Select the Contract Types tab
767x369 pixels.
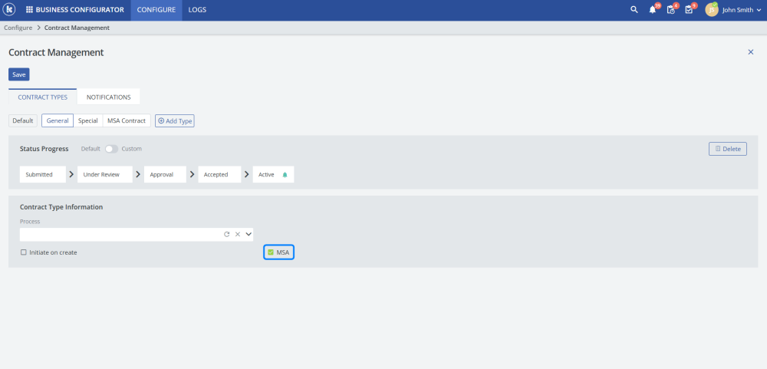click(42, 97)
